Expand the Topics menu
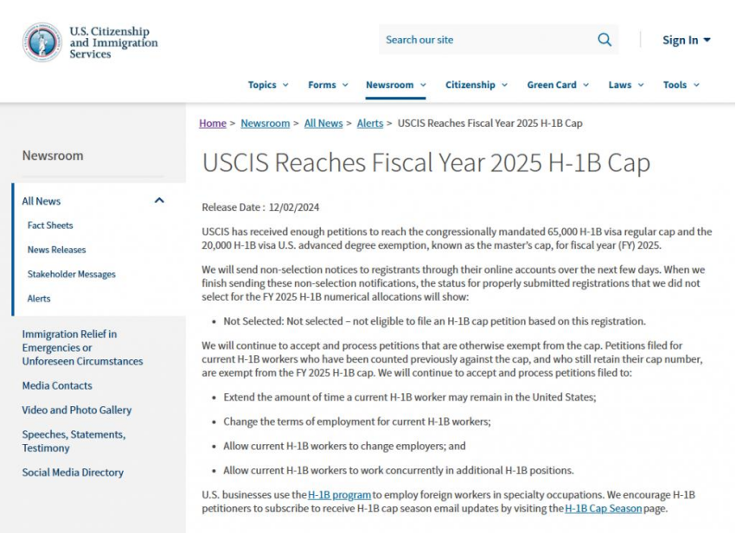Screen dimensions: 736x533 [268, 85]
